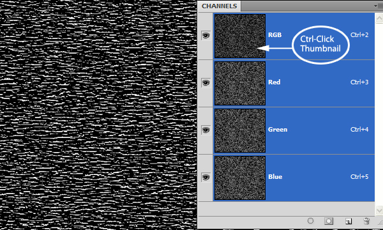Click the Ctrl+3 shortcut text
Image resolution: width=383 pixels, height=230 pixels.
coord(359,82)
